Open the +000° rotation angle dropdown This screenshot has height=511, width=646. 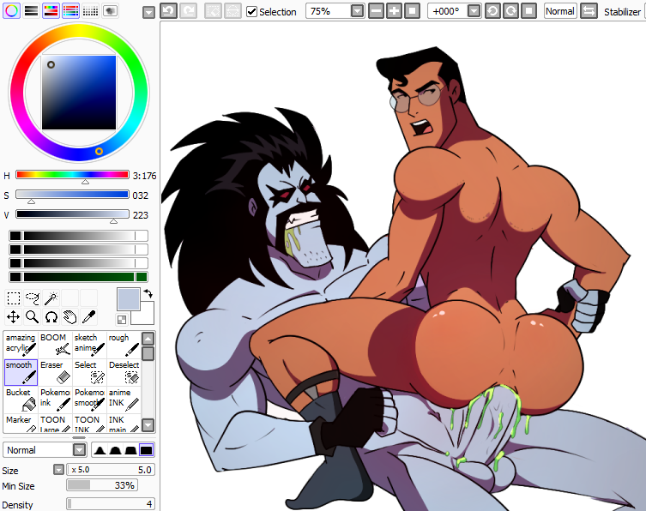coord(474,11)
